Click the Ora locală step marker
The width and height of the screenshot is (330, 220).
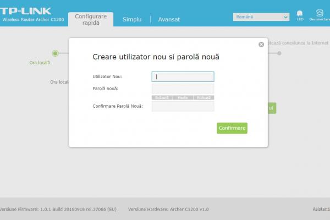coord(56,53)
